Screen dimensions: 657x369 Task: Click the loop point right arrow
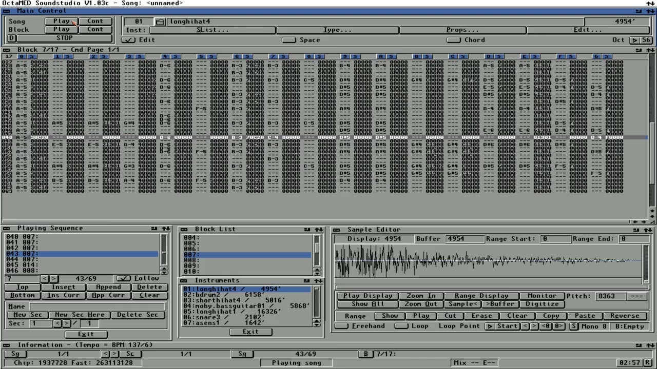pos(535,326)
